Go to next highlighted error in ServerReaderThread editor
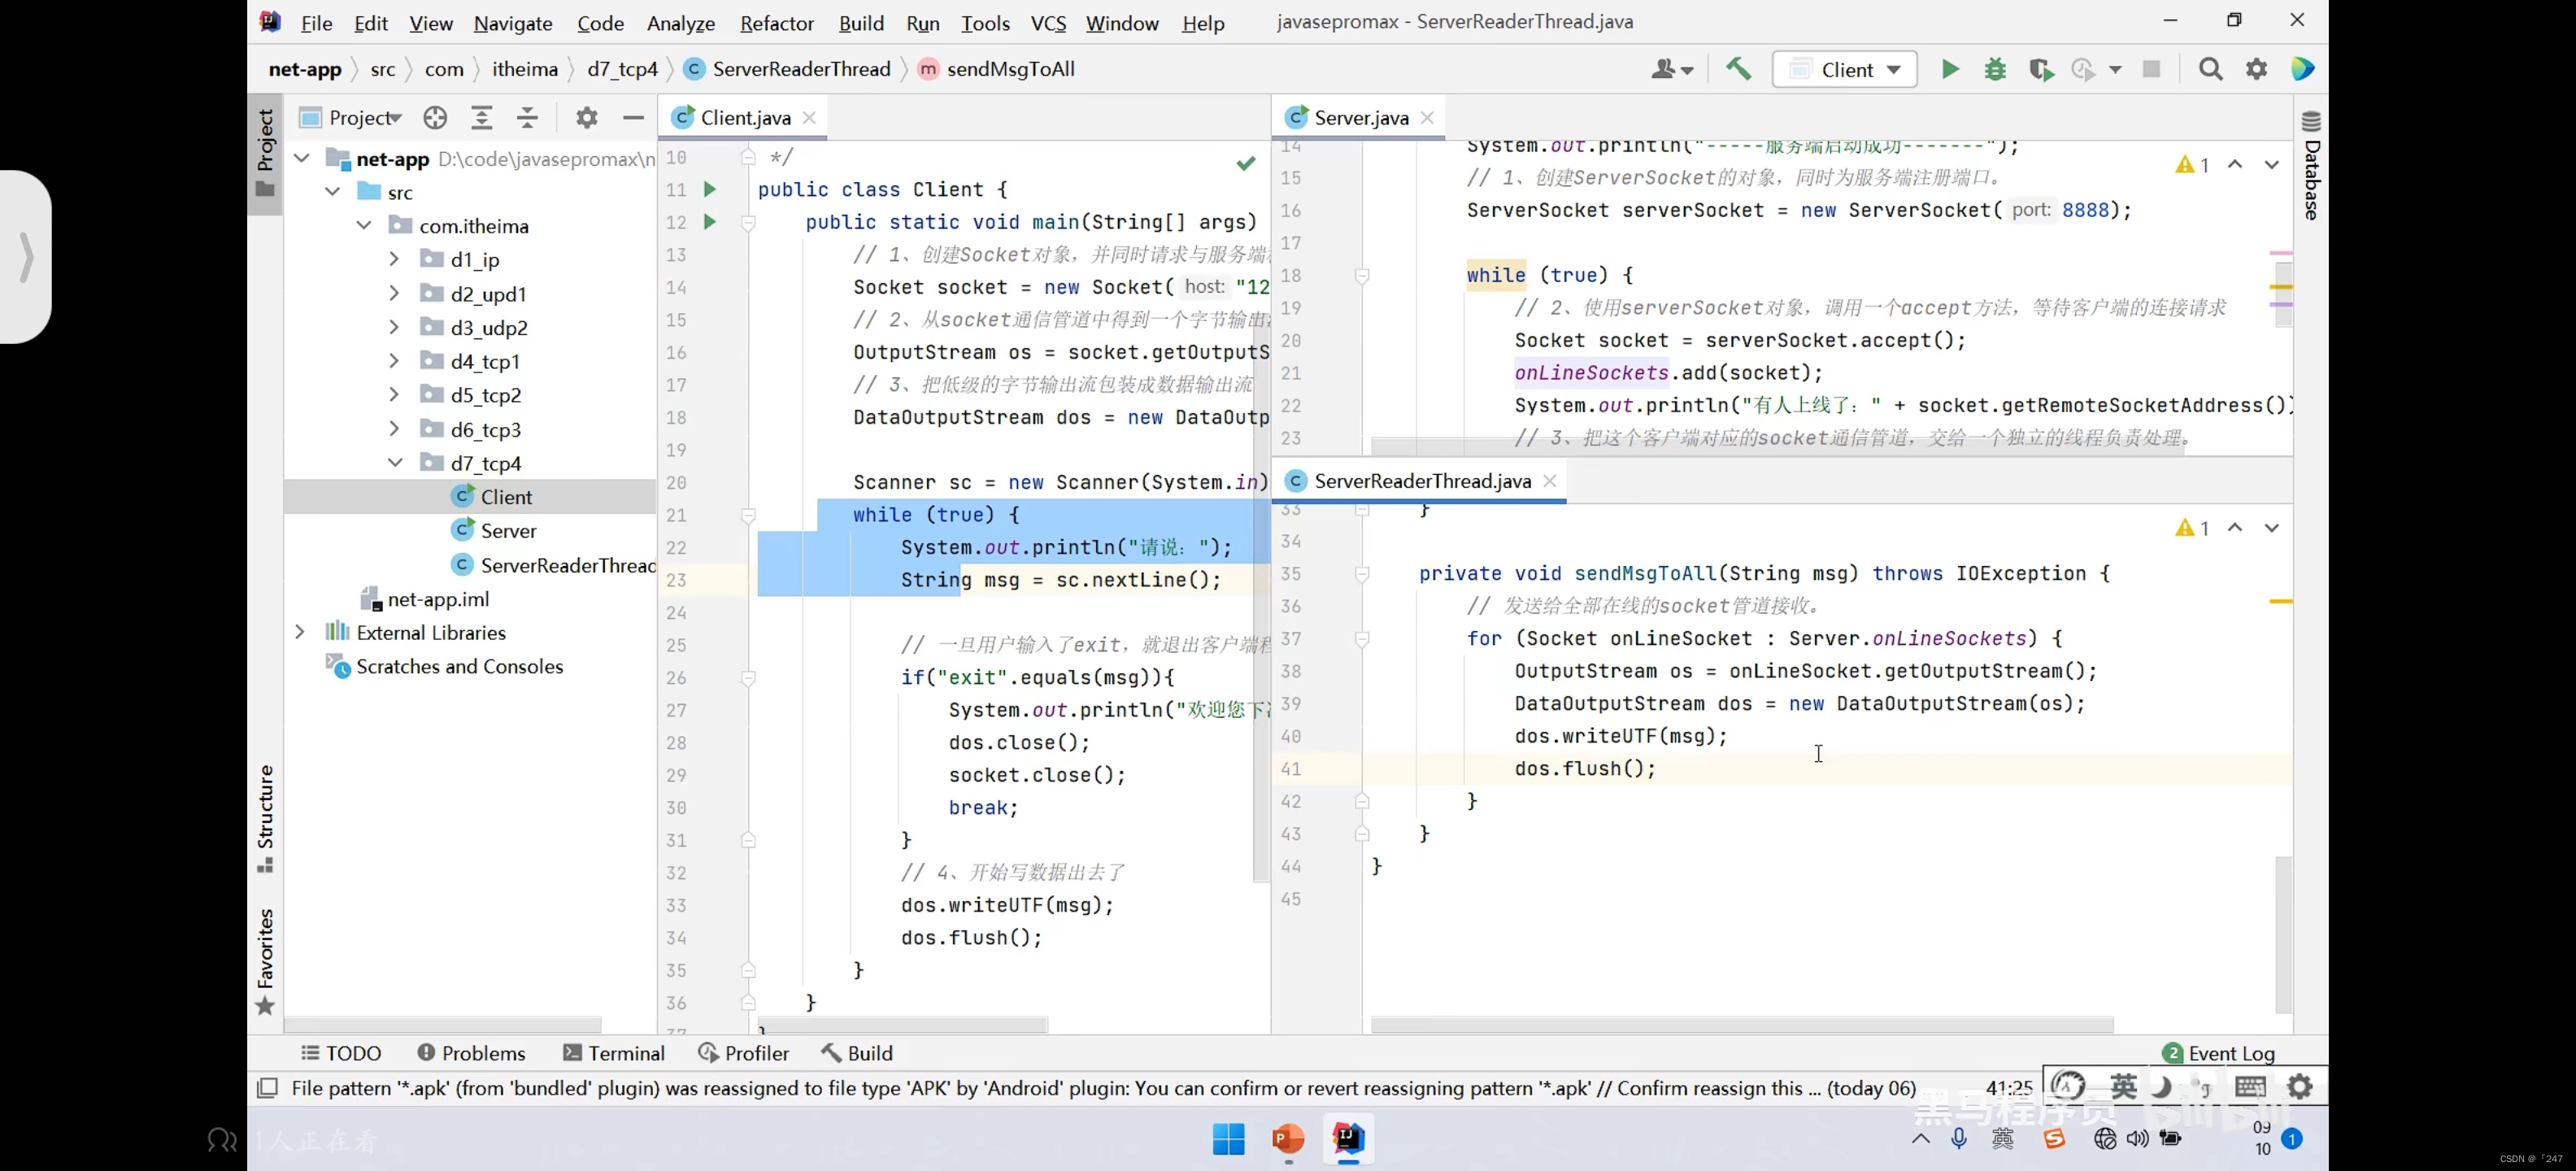This screenshot has height=1171, width=2576. pyautogui.click(x=2271, y=528)
